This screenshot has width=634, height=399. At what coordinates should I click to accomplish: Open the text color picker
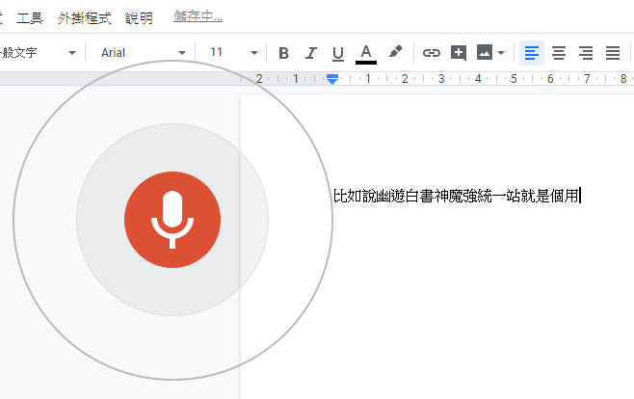click(x=366, y=54)
